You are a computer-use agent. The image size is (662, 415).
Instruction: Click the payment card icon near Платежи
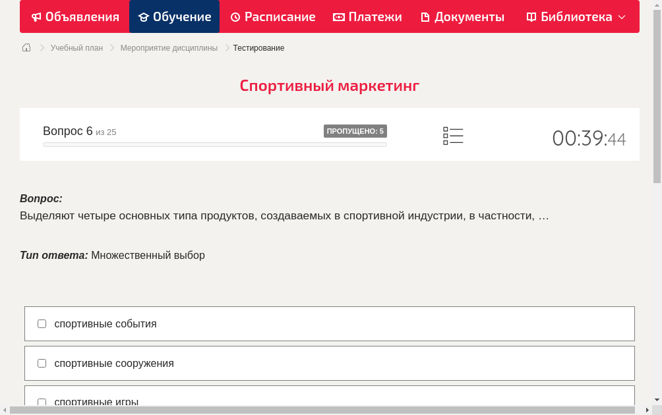click(x=338, y=16)
